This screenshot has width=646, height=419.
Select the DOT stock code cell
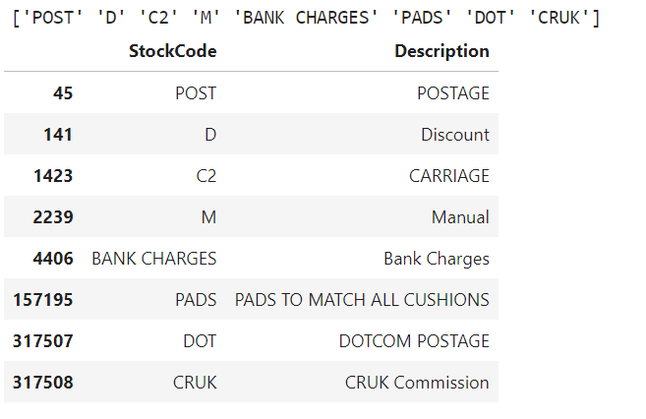click(x=200, y=341)
